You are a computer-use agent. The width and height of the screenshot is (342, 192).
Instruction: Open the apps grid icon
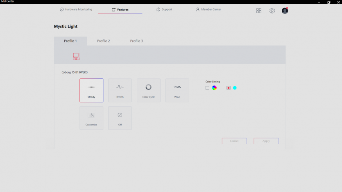(x=259, y=11)
